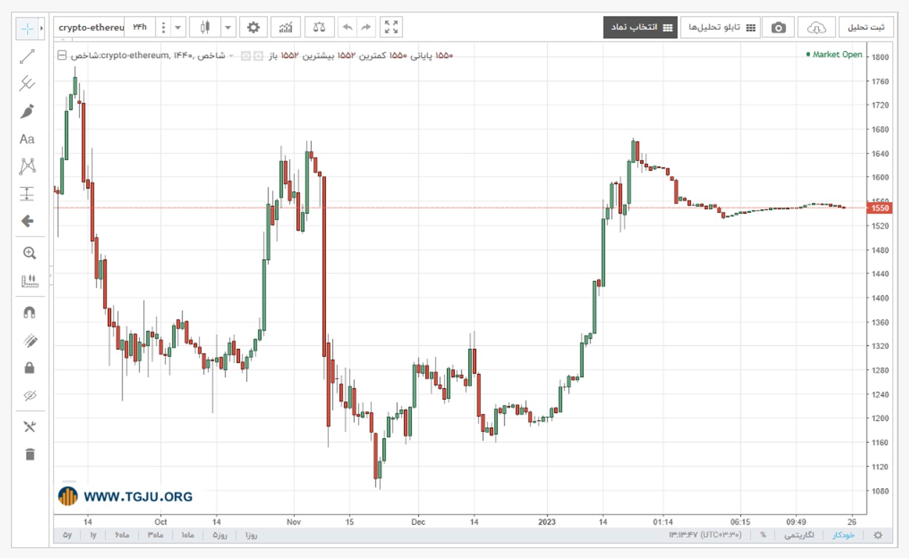The image size is (909, 558).
Task: Select the brush drawing tool
Action: (x=27, y=111)
